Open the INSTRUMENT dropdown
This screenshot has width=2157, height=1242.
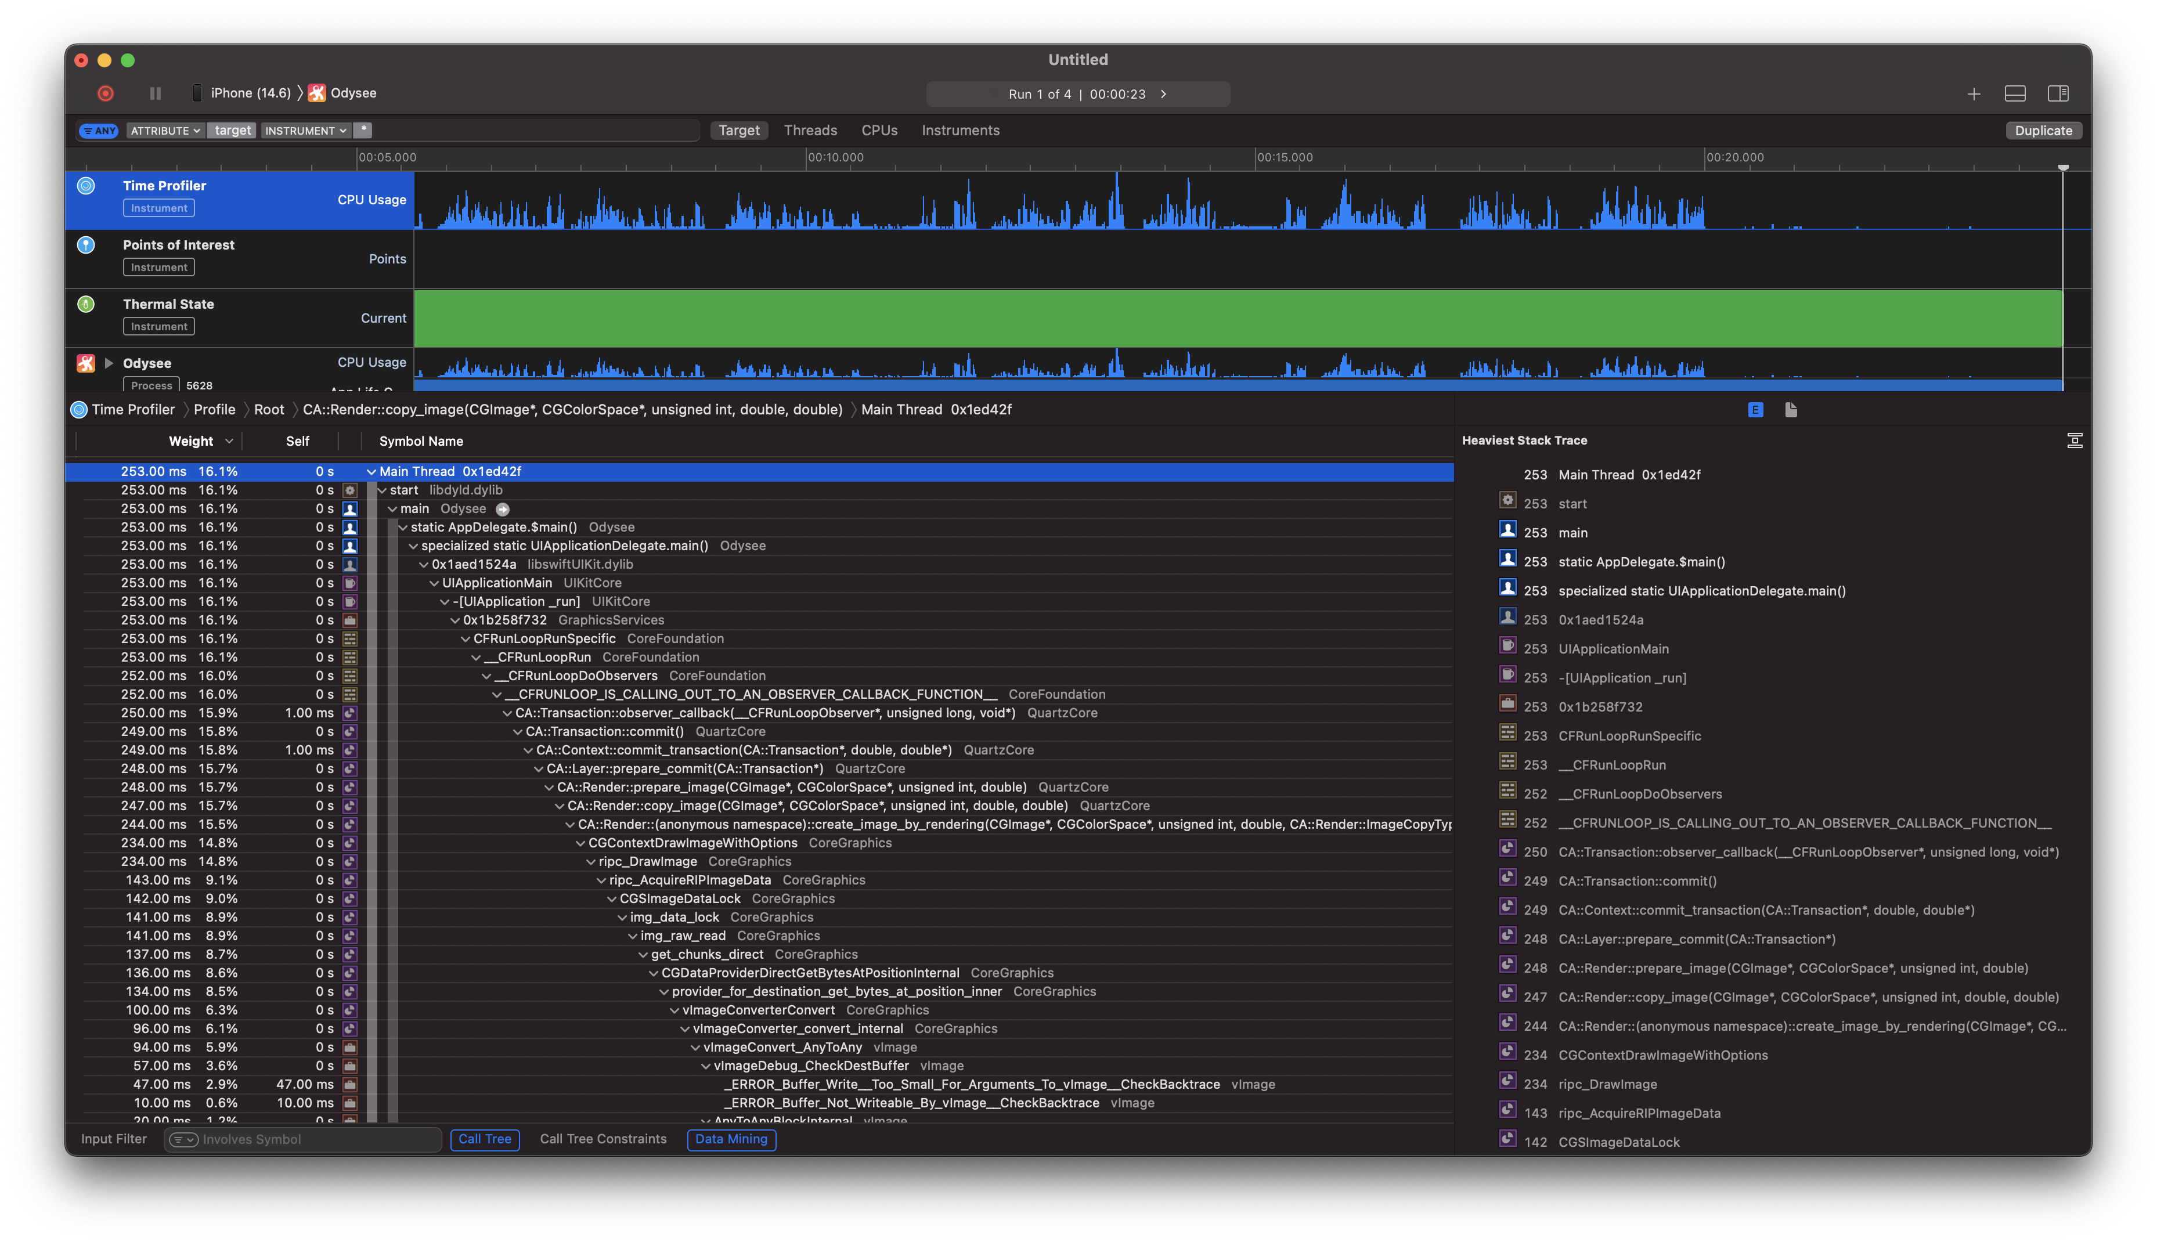305,131
